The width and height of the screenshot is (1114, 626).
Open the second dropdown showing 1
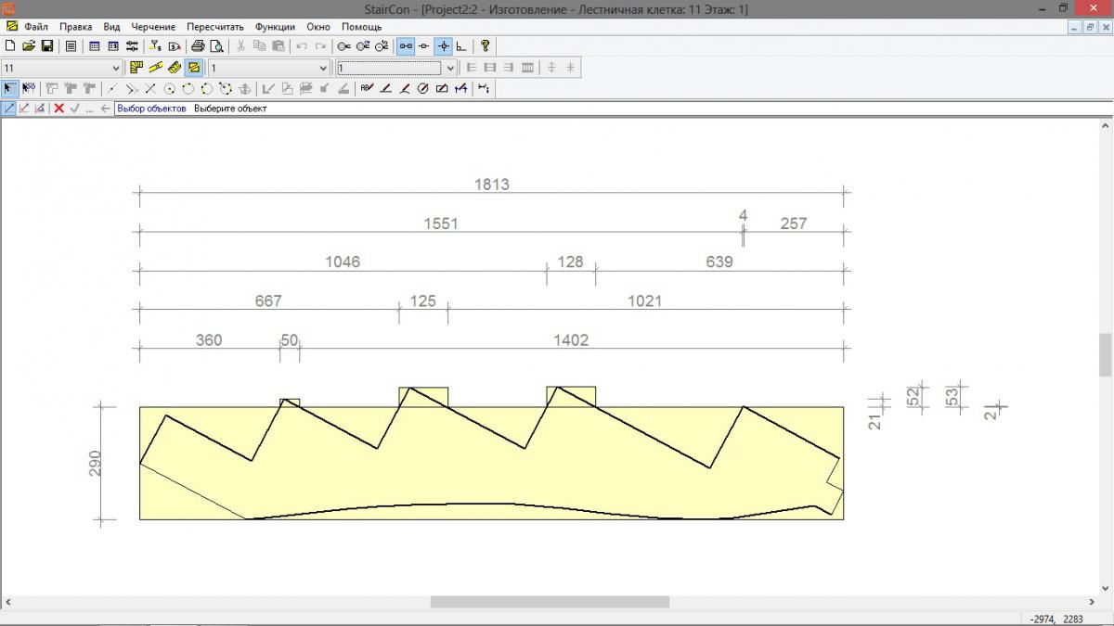tap(323, 68)
